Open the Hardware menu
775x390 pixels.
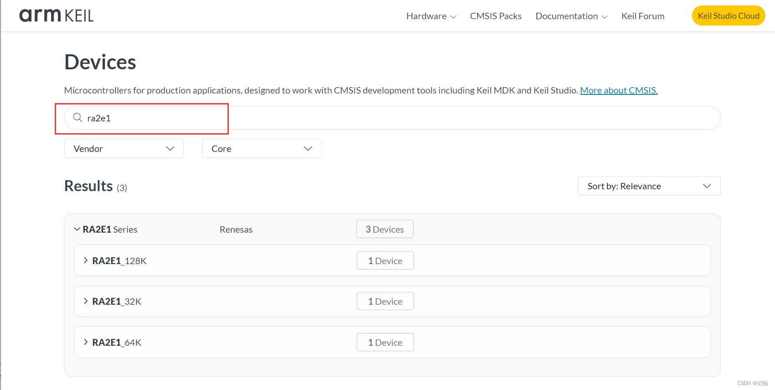[431, 16]
